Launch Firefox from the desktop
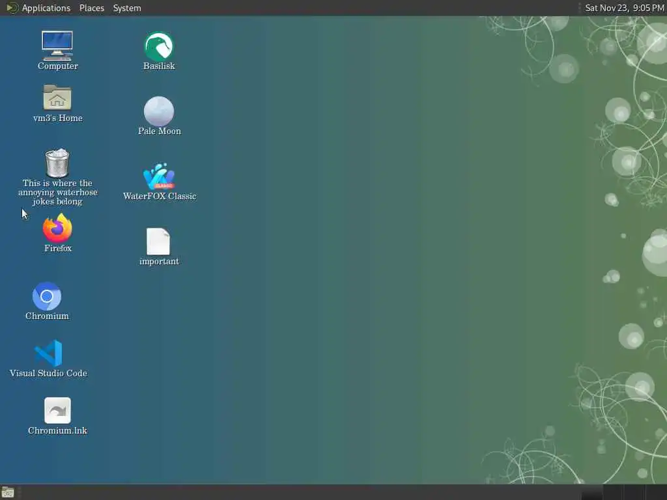This screenshot has height=500, width=667. coord(57,228)
